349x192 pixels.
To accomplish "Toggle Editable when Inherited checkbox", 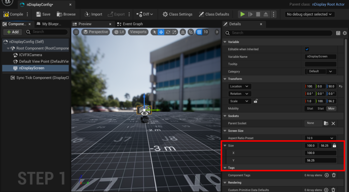I will (x=307, y=49).
